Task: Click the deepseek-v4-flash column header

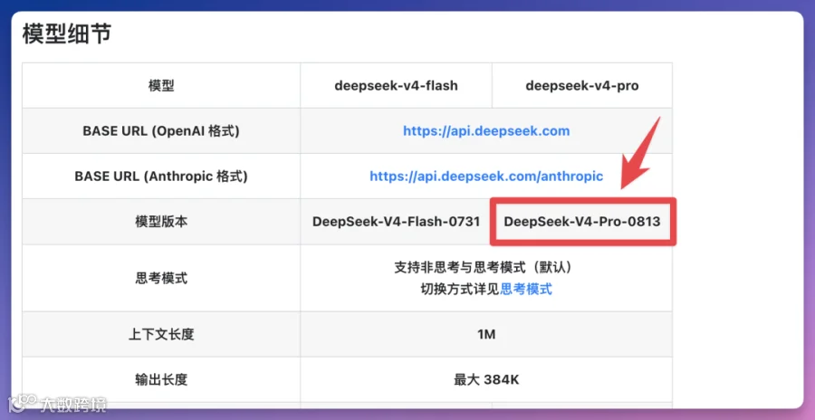Action: click(x=396, y=86)
